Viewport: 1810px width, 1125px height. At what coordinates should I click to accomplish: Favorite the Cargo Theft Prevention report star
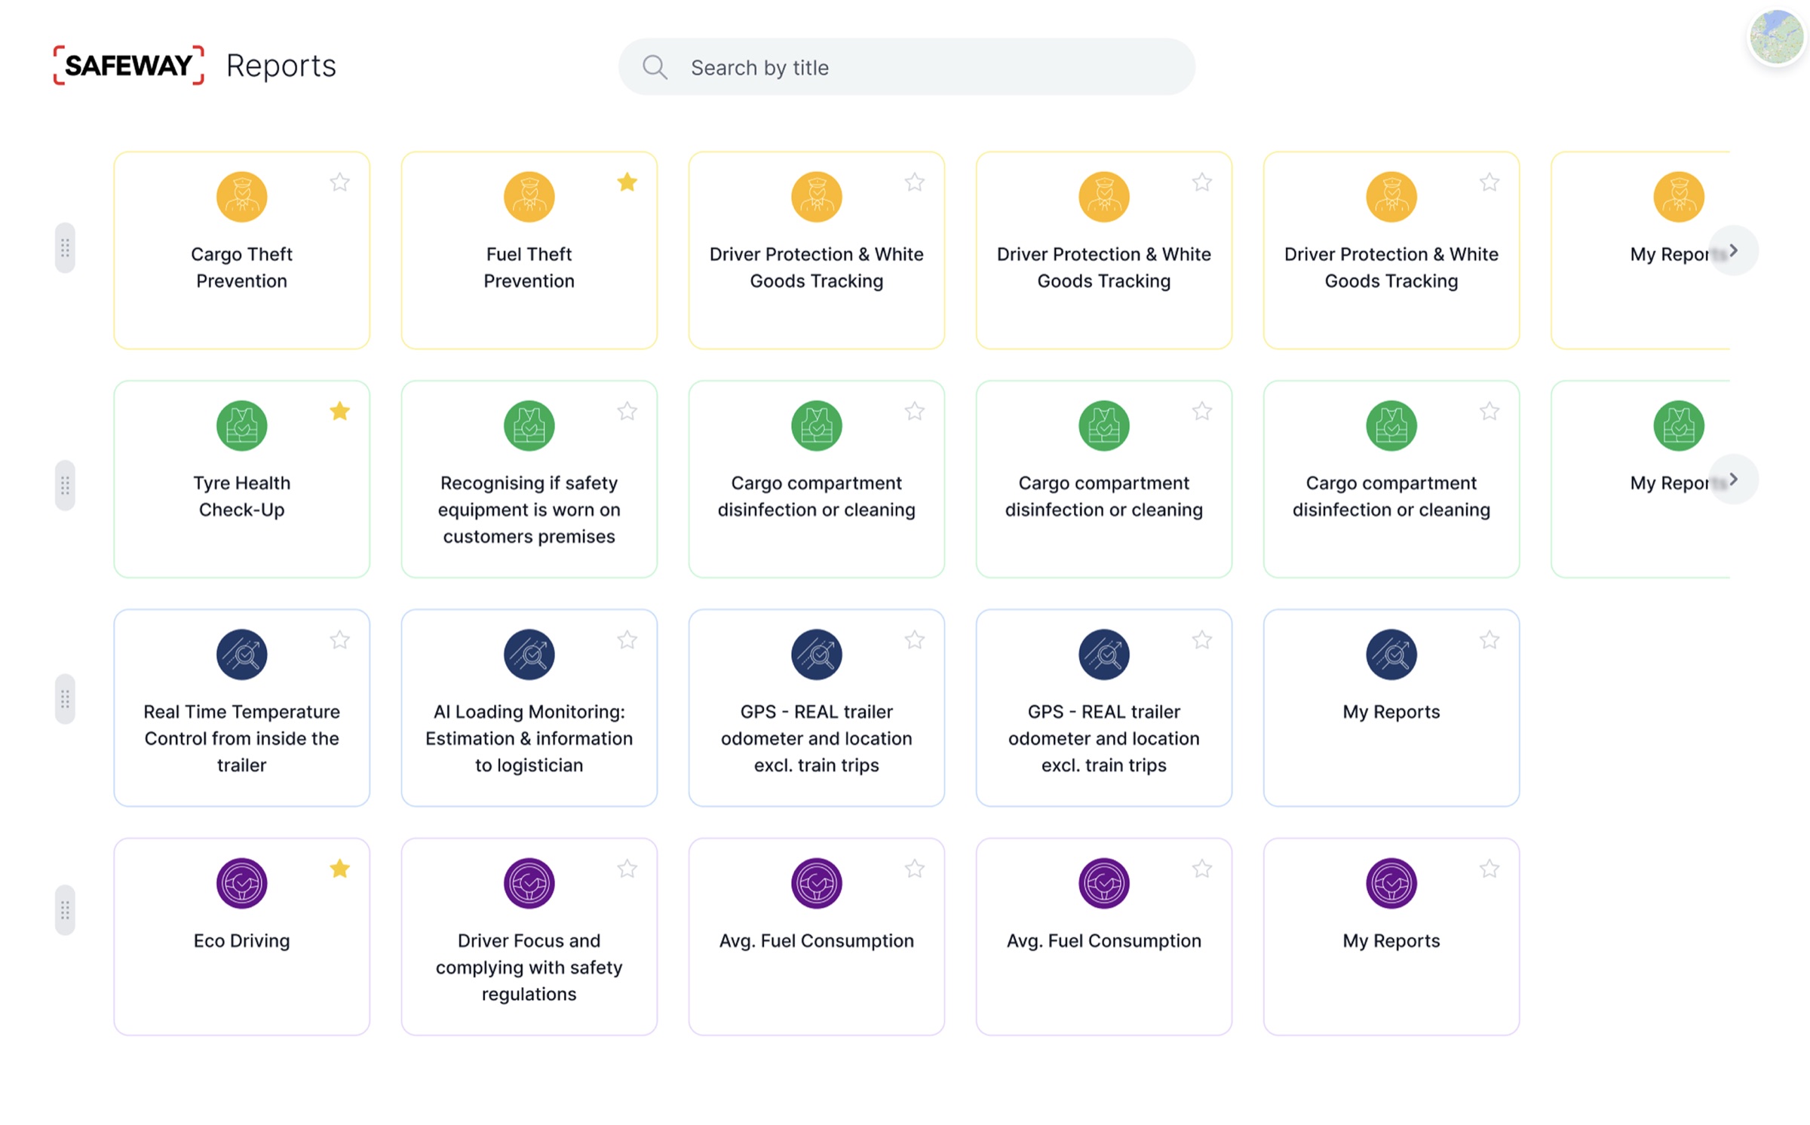point(339,182)
